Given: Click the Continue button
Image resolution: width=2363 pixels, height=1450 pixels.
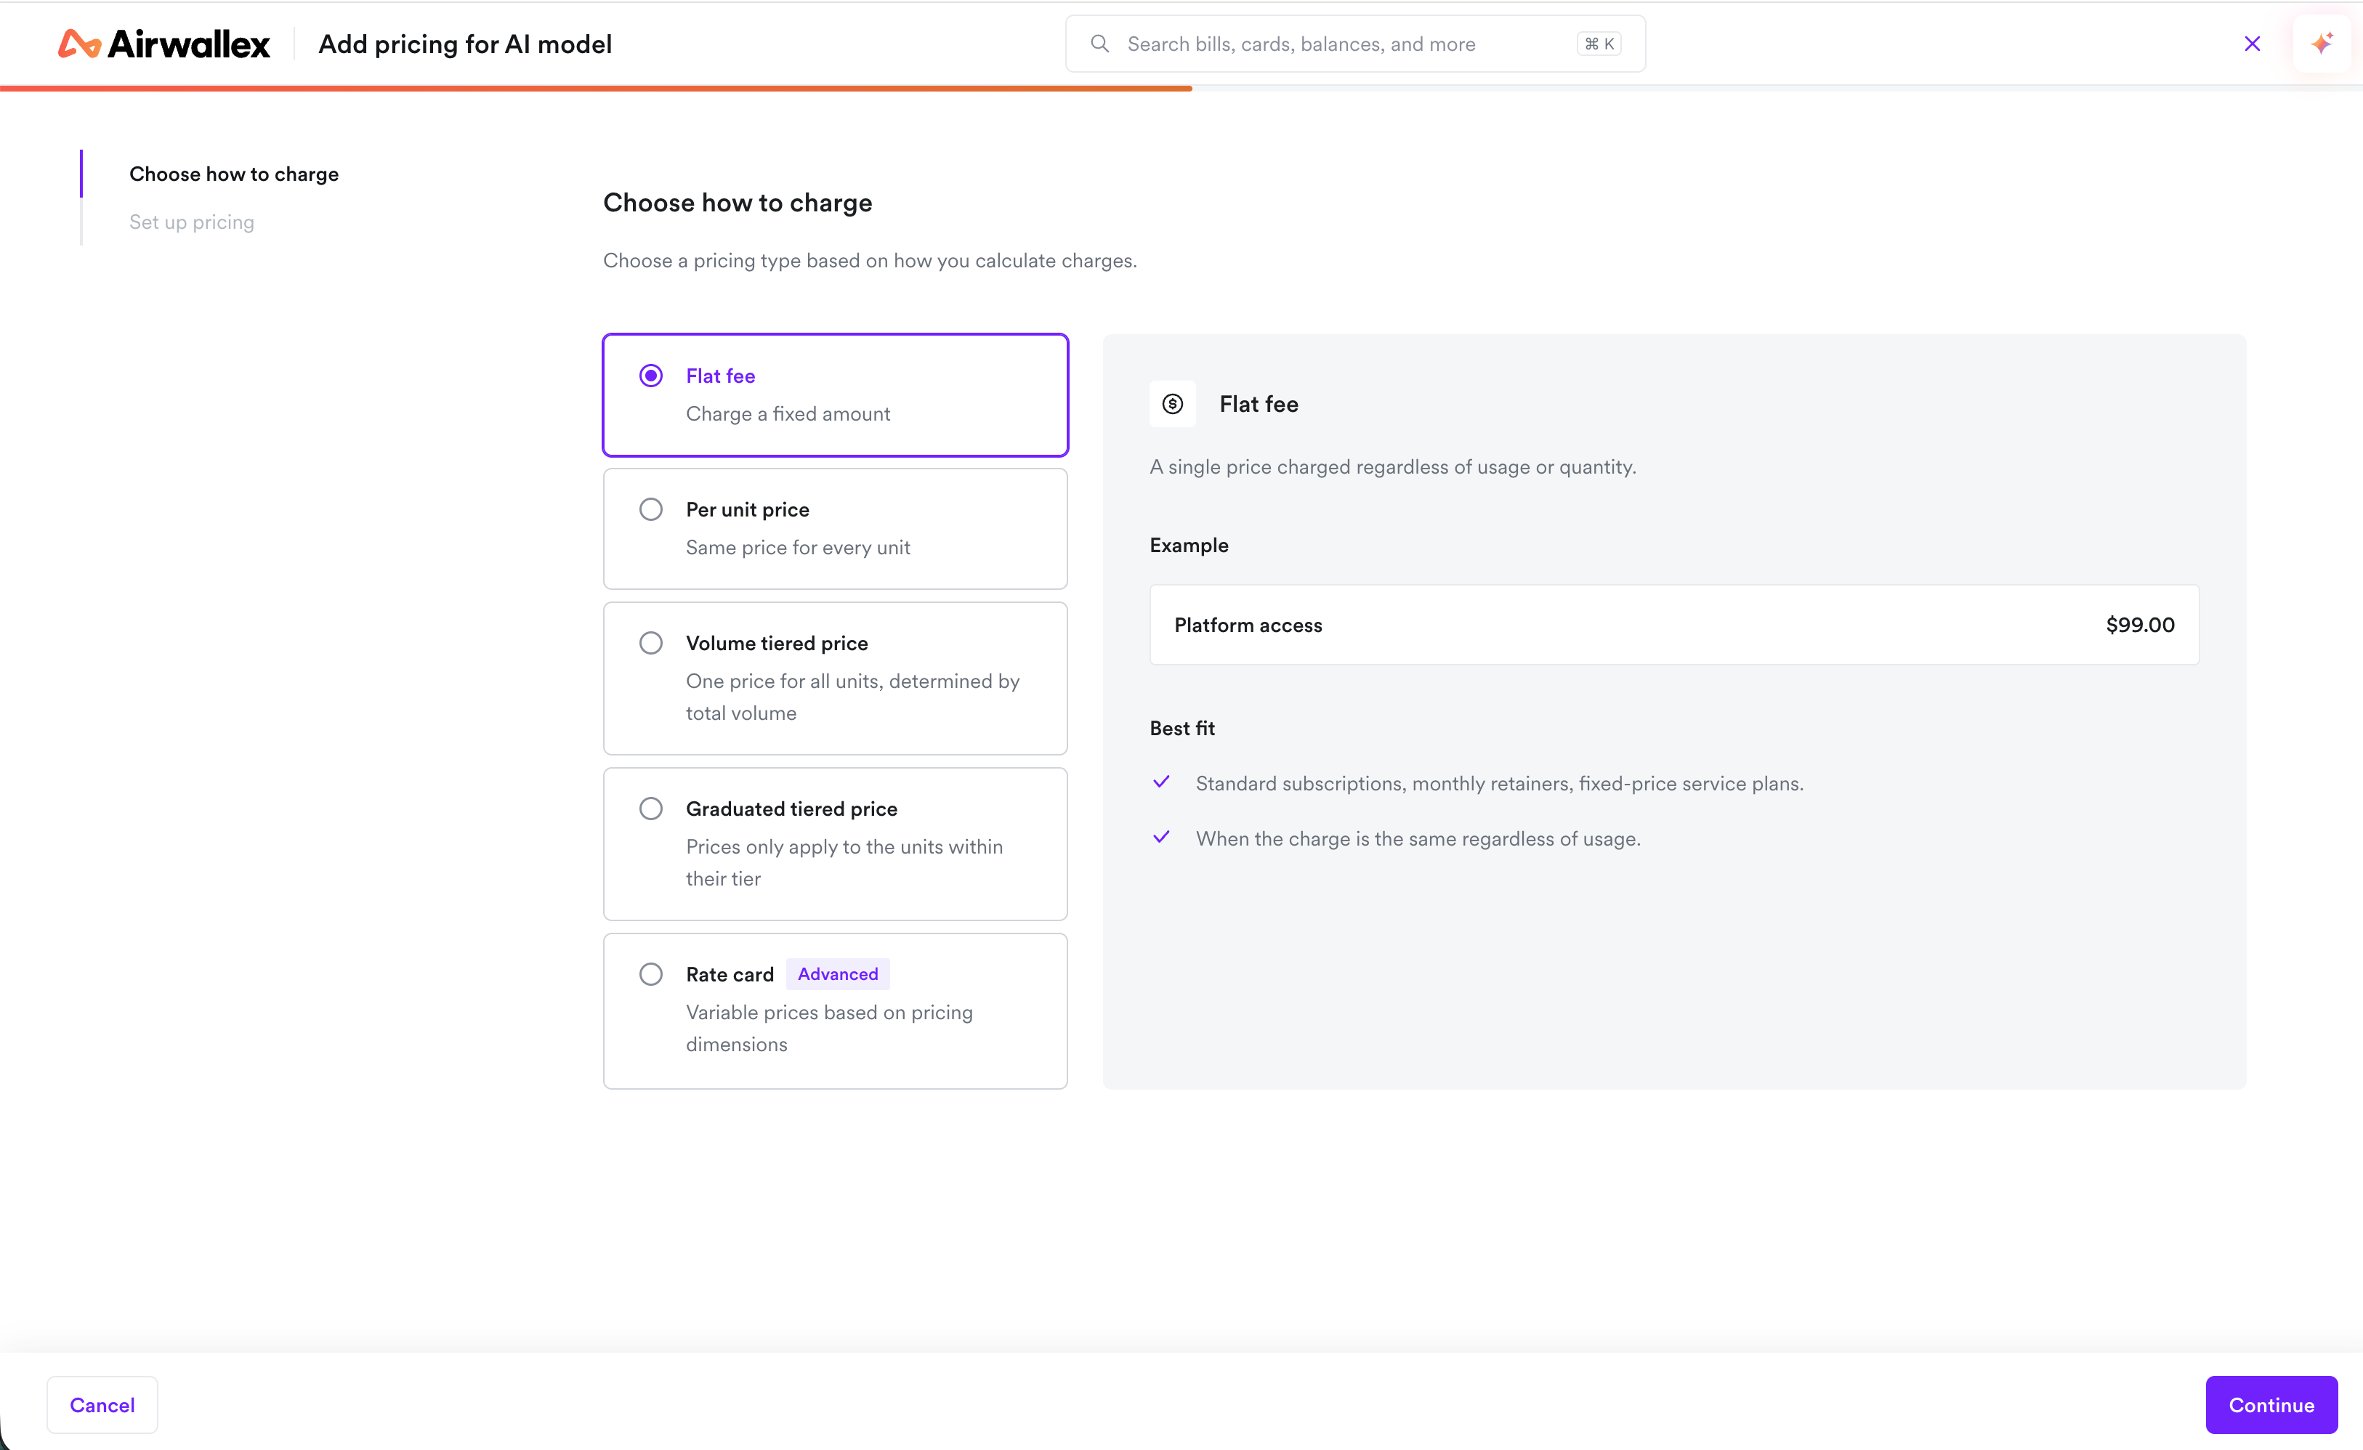Looking at the screenshot, I should [x=2271, y=1405].
